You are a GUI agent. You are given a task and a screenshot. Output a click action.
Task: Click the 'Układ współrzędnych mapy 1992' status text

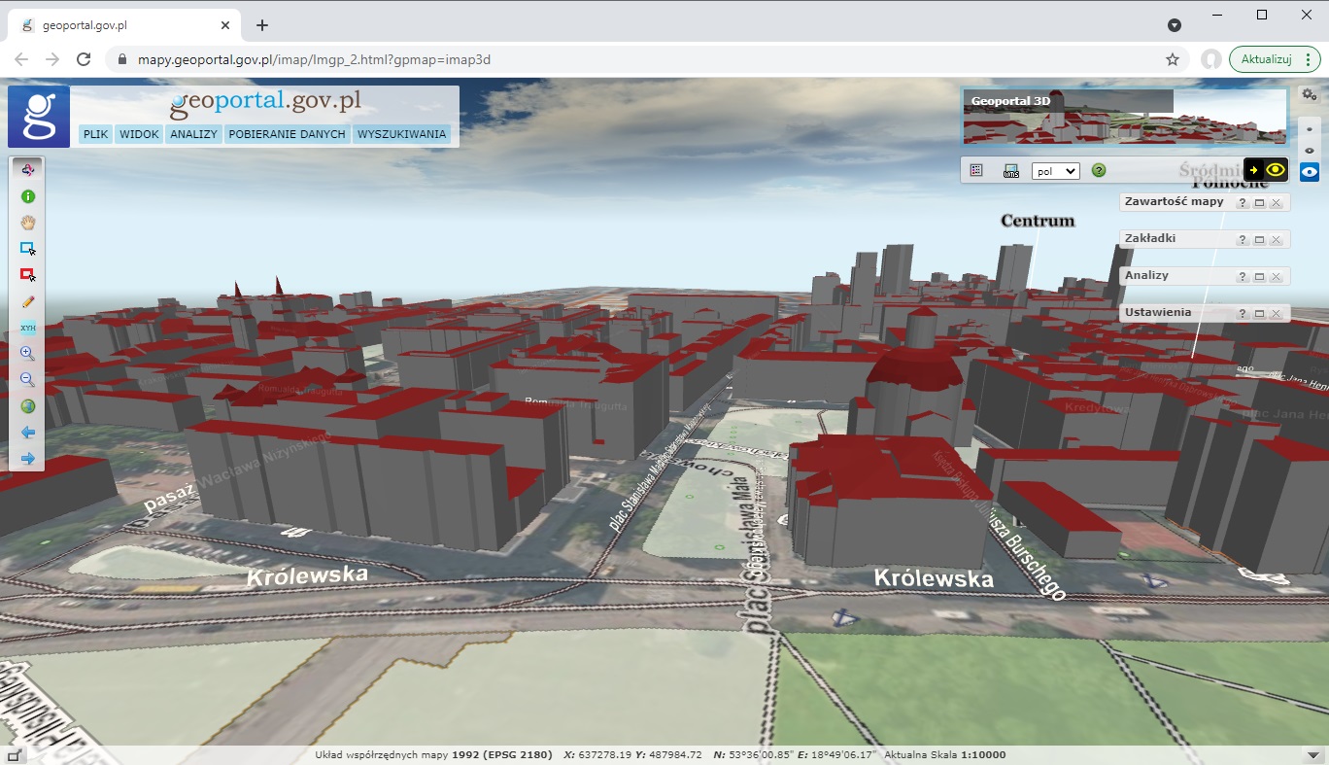pos(434,755)
